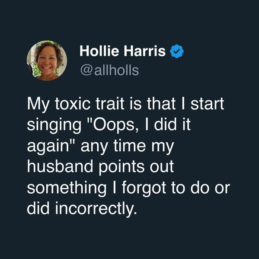259x259 pixels.
Task: Visit the @allholls handle
Action: [109, 70]
